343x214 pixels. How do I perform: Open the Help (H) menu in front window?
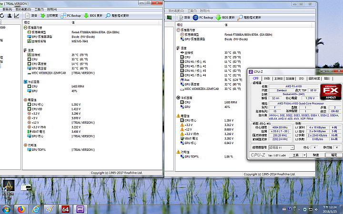tap(52, 10)
